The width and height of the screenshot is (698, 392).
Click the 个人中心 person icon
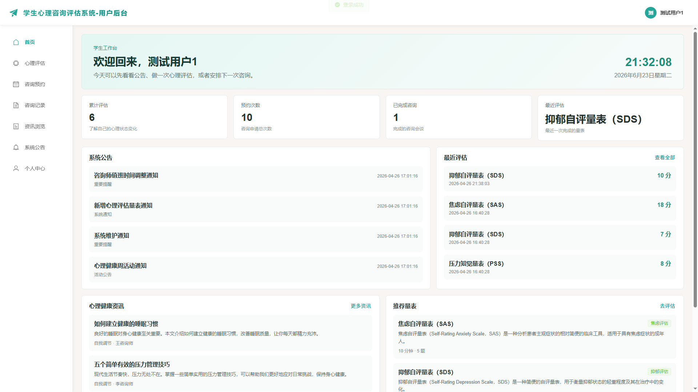[x=16, y=168]
